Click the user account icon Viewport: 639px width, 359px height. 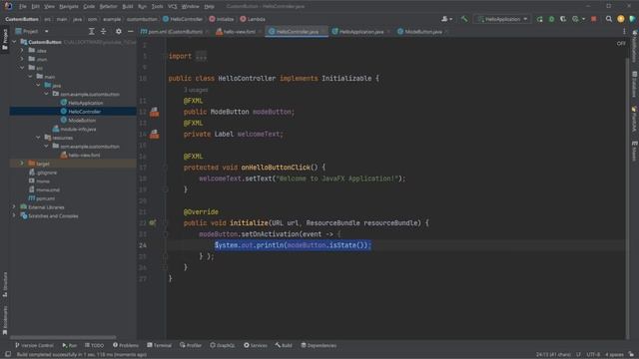tap(445, 19)
